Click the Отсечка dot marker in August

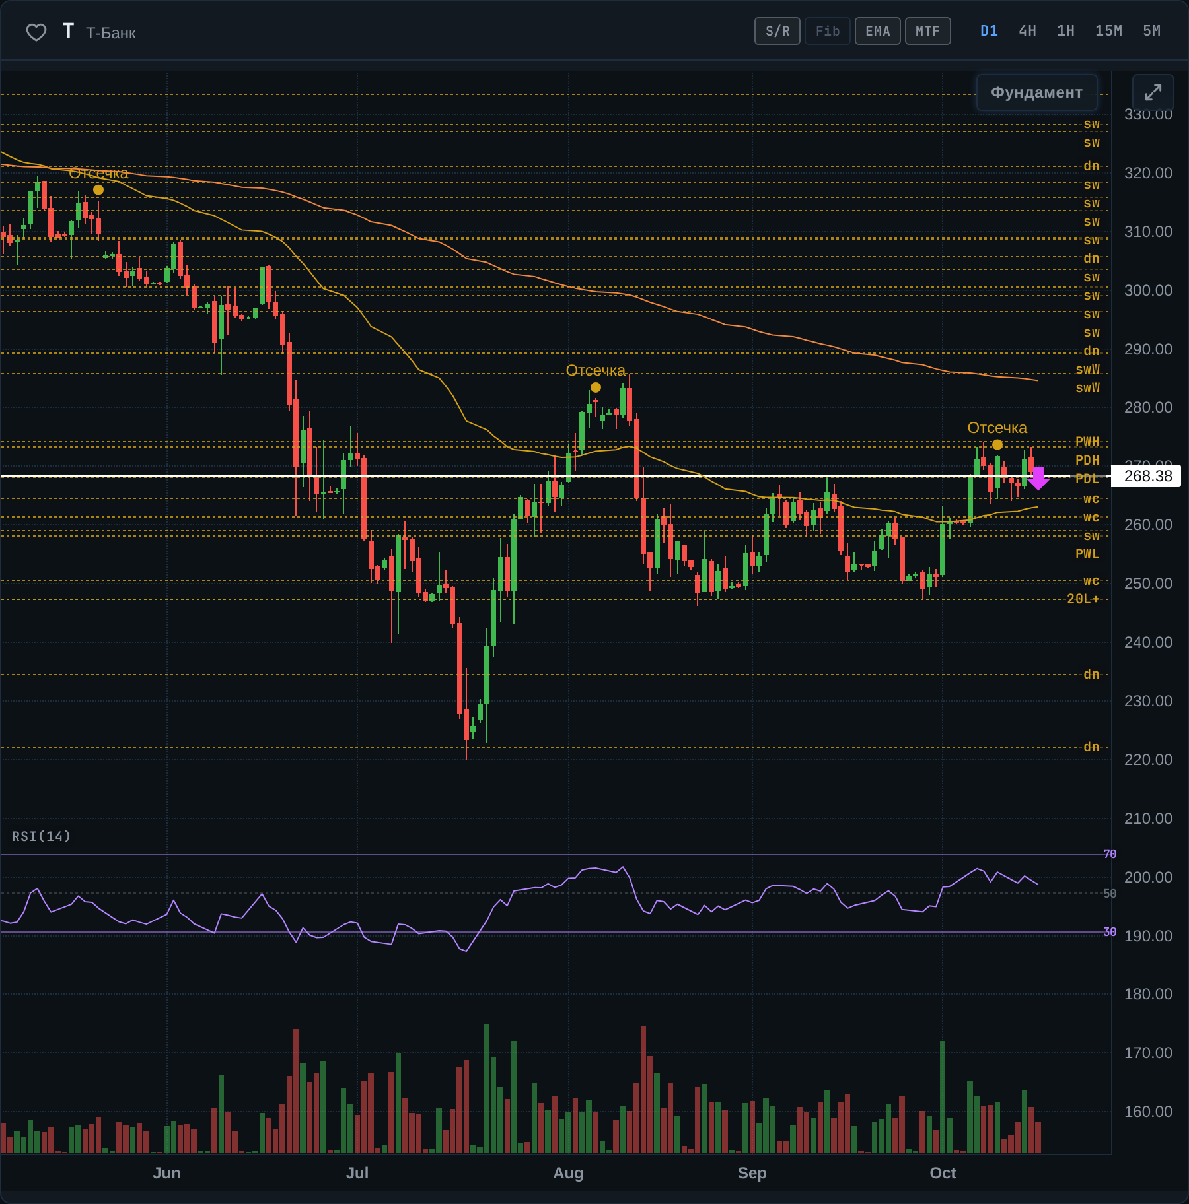pos(596,387)
